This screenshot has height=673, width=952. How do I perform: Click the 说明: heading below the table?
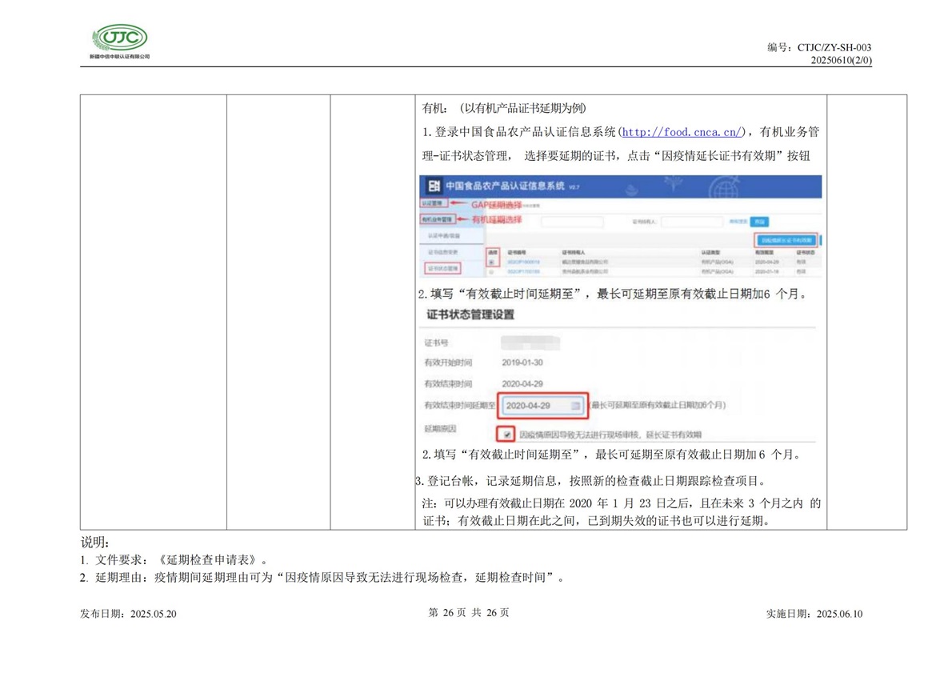coord(94,542)
